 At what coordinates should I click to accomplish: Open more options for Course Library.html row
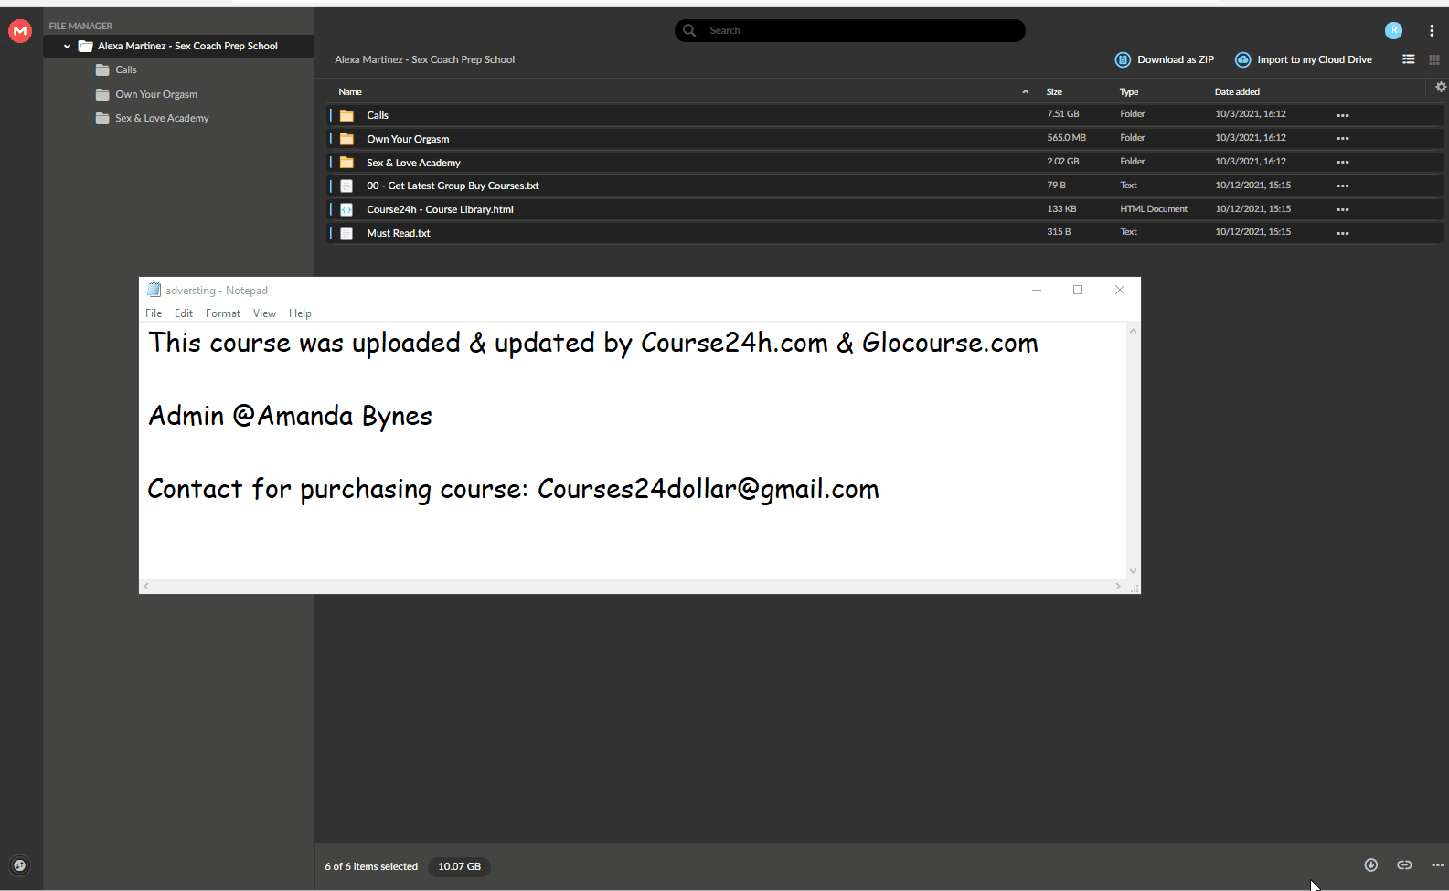point(1342,210)
